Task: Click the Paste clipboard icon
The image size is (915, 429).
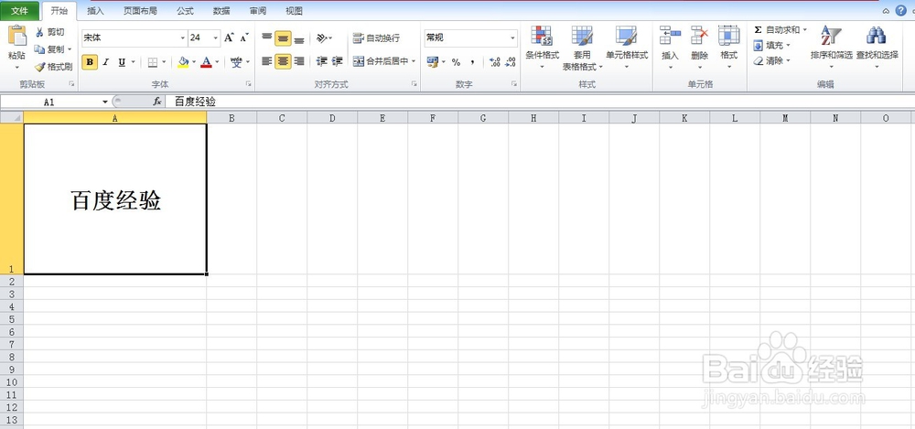Action: [16, 37]
